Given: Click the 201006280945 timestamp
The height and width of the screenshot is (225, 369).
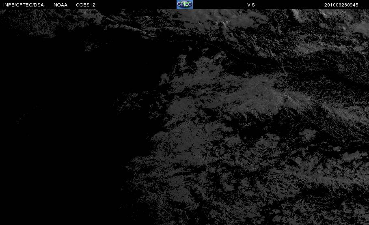Looking at the screenshot, I should click(341, 5).
